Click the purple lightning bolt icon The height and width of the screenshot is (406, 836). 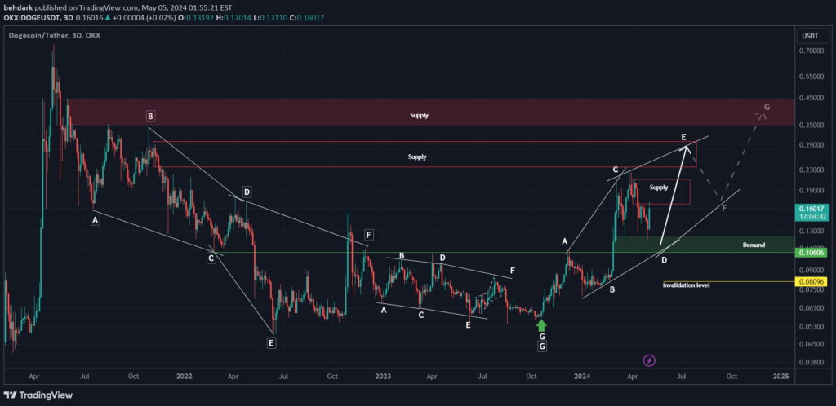click(649, 361)
